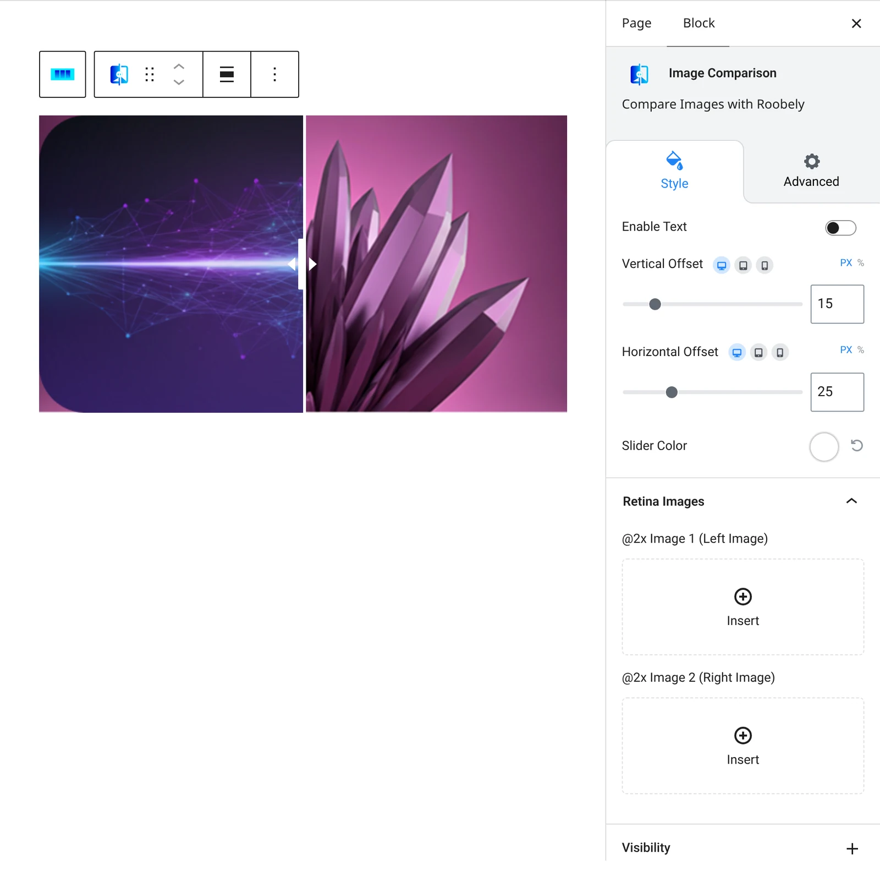Collapse the Retina Images section
The width and height of the screenshot is (880, 893).
[851, 501]
